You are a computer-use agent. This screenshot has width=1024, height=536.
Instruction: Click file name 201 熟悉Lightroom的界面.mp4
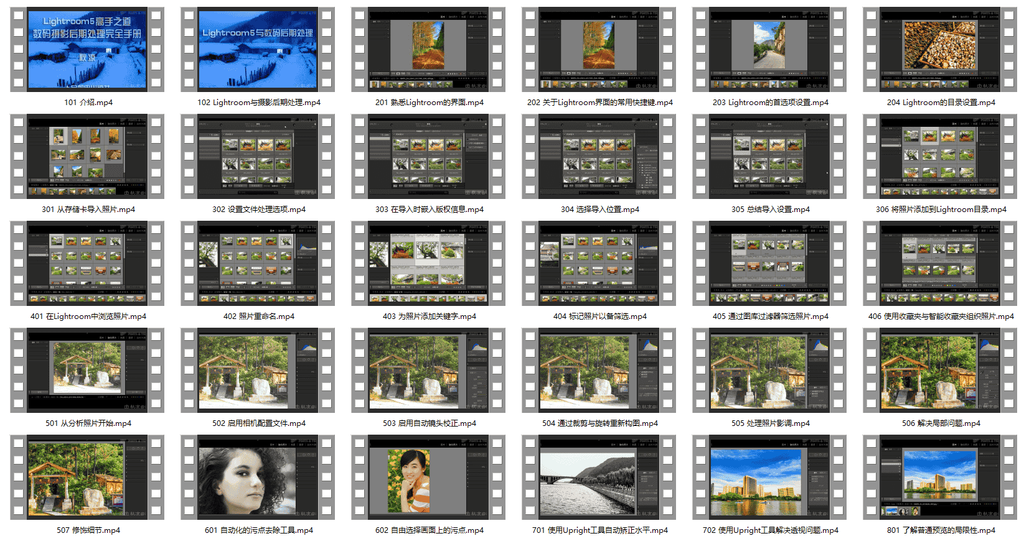click(429, 103)
